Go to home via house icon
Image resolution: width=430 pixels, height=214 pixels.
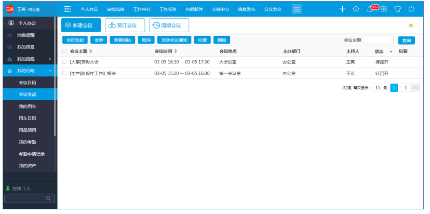click(x=356, y=9)
